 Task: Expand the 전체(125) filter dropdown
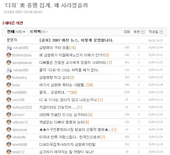tap(16, 32)
